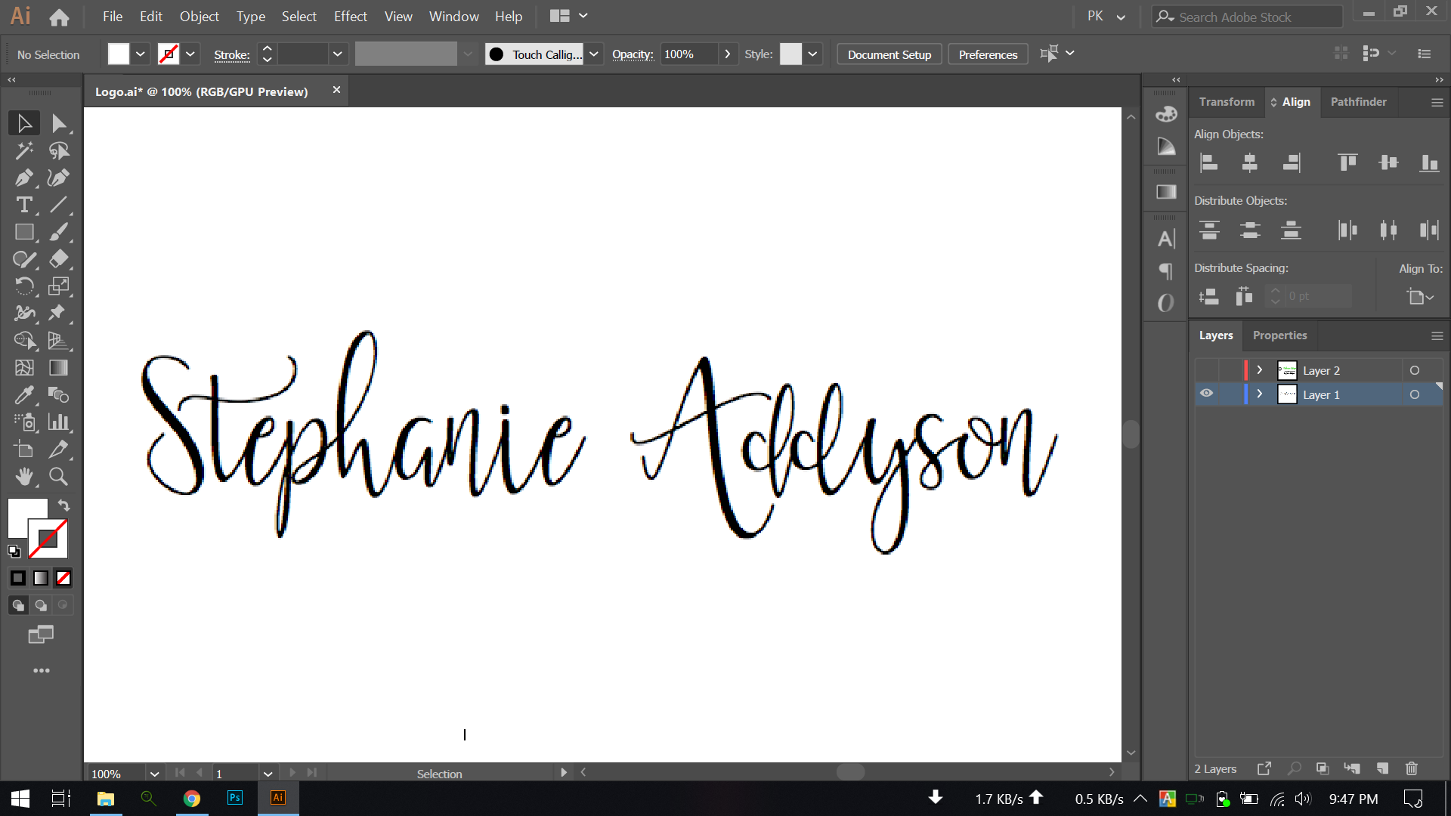Viewport: 1451px width, 816px height.
Task: Select the Eraser tool
Action: pos(59,259)
